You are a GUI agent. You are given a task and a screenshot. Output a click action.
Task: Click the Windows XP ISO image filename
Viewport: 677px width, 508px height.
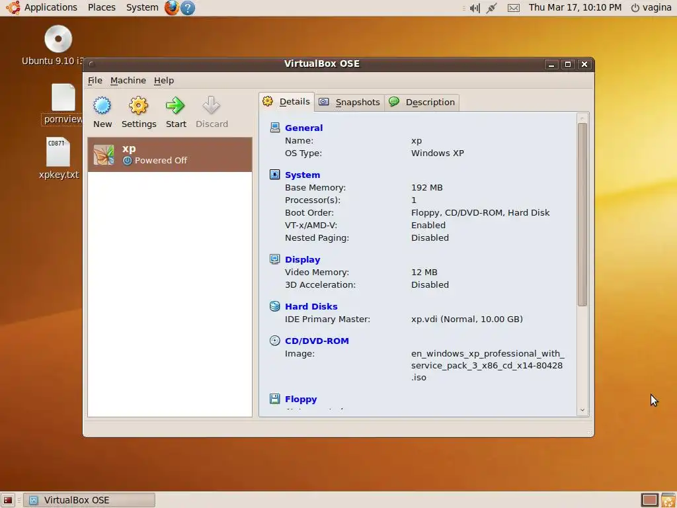[487, 365]
